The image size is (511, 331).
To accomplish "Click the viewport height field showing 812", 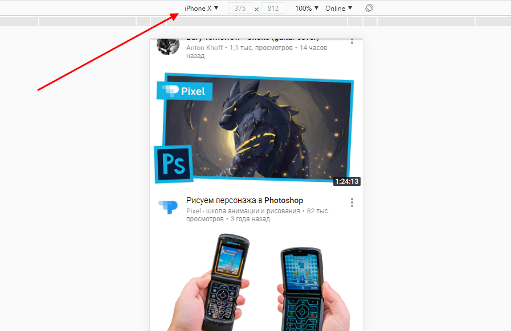I will 273,9.
